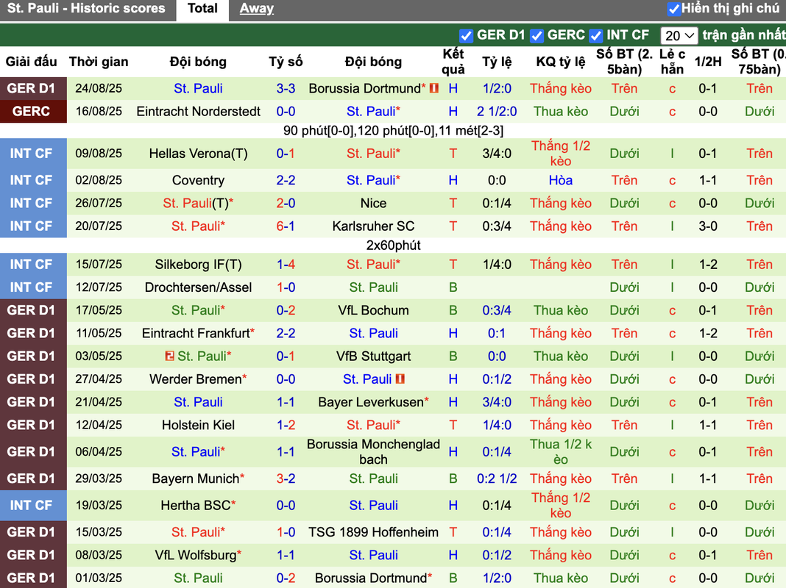Click odds 2 1/2:0 in Norderstedt row
Image resolution: width=786 pixels, height=588 pixels.
point(497,111)
